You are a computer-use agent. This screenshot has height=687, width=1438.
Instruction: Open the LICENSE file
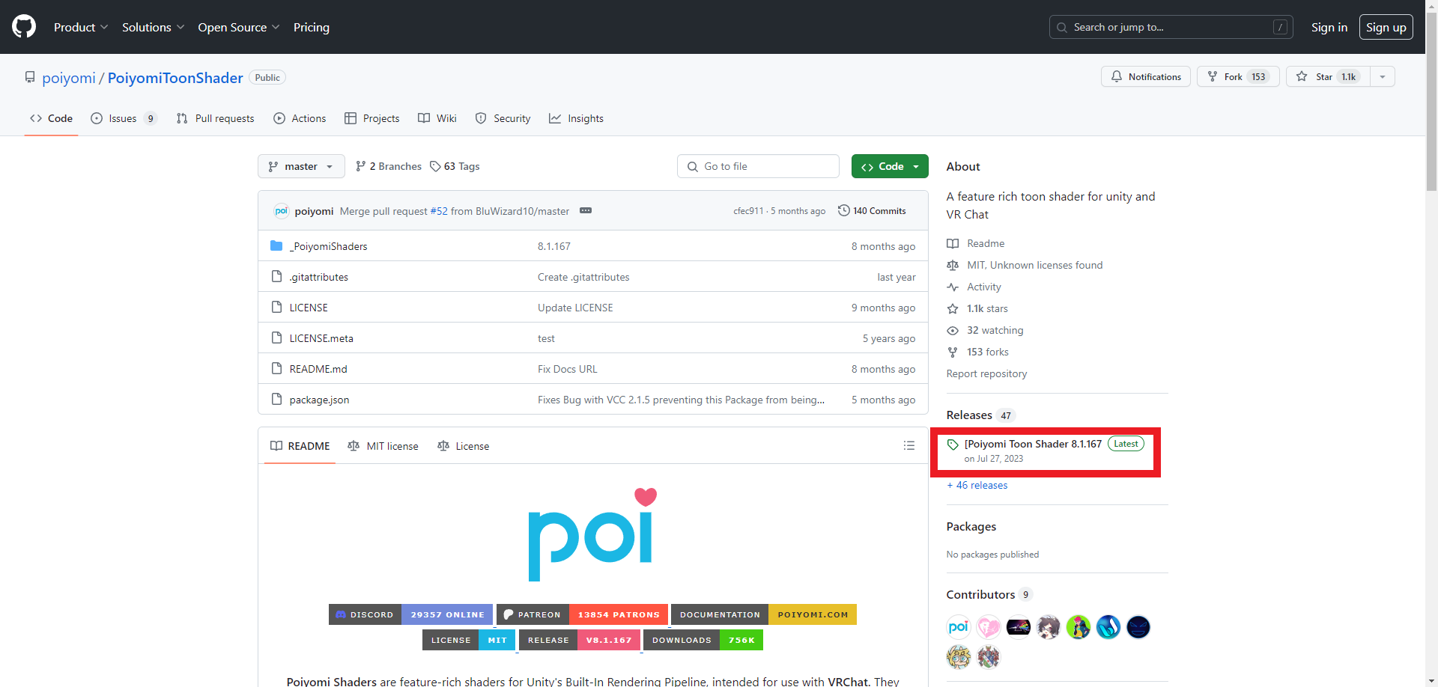(309, 308)
